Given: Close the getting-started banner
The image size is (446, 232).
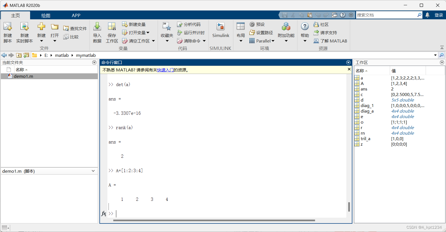Looking at the screenshot, I should pyautogui.click(x=349, y=69).
